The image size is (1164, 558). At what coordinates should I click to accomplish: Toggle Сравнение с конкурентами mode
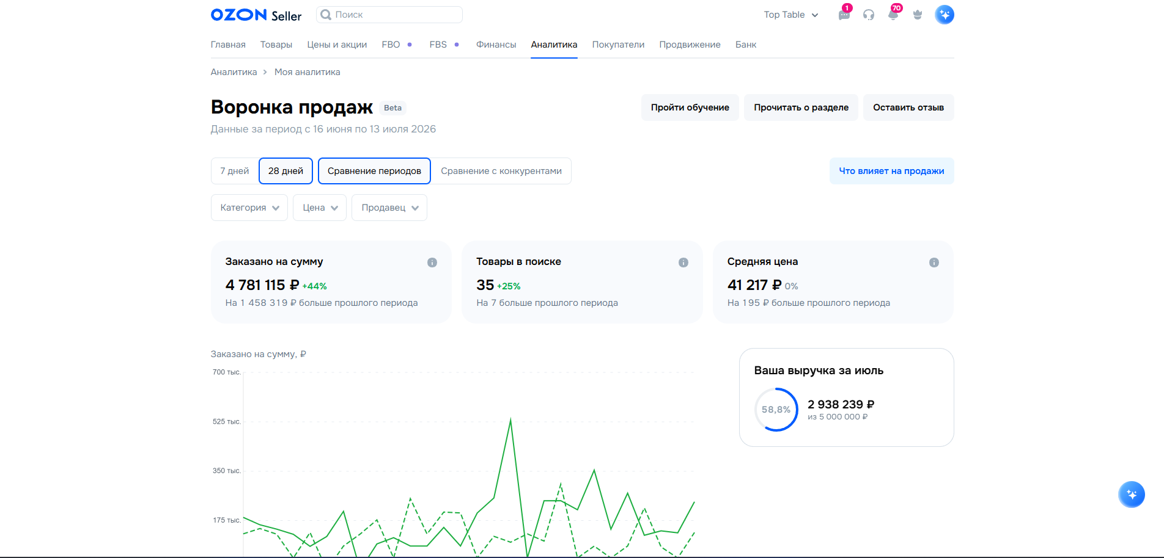[x=501, y=171]
